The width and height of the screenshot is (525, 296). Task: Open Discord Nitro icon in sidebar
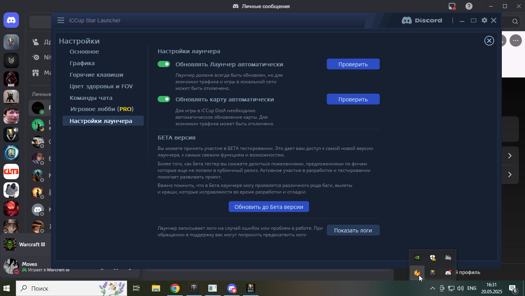pos(36,57)
